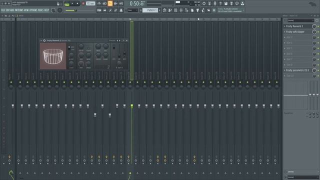Open Fruity Reeverb 2 gear settings icon
The image size is (320, 180).
click(44, 40)
